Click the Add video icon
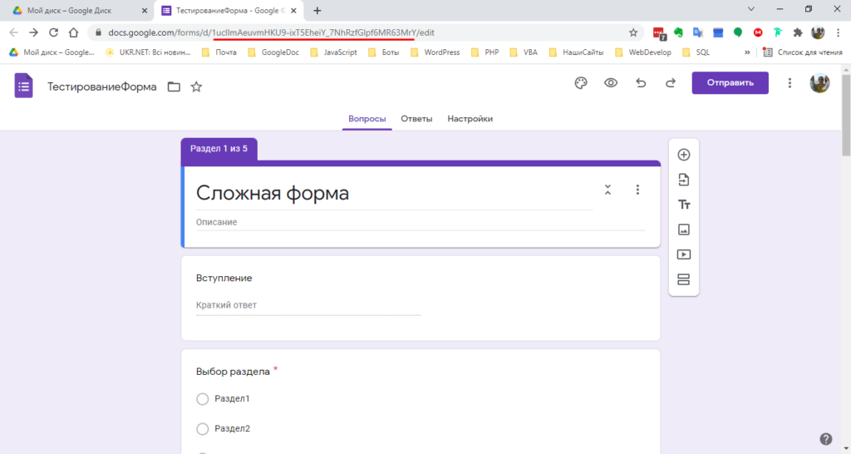Screen dimensions: 851x454 pyautogui.click(x=684, y=254)
